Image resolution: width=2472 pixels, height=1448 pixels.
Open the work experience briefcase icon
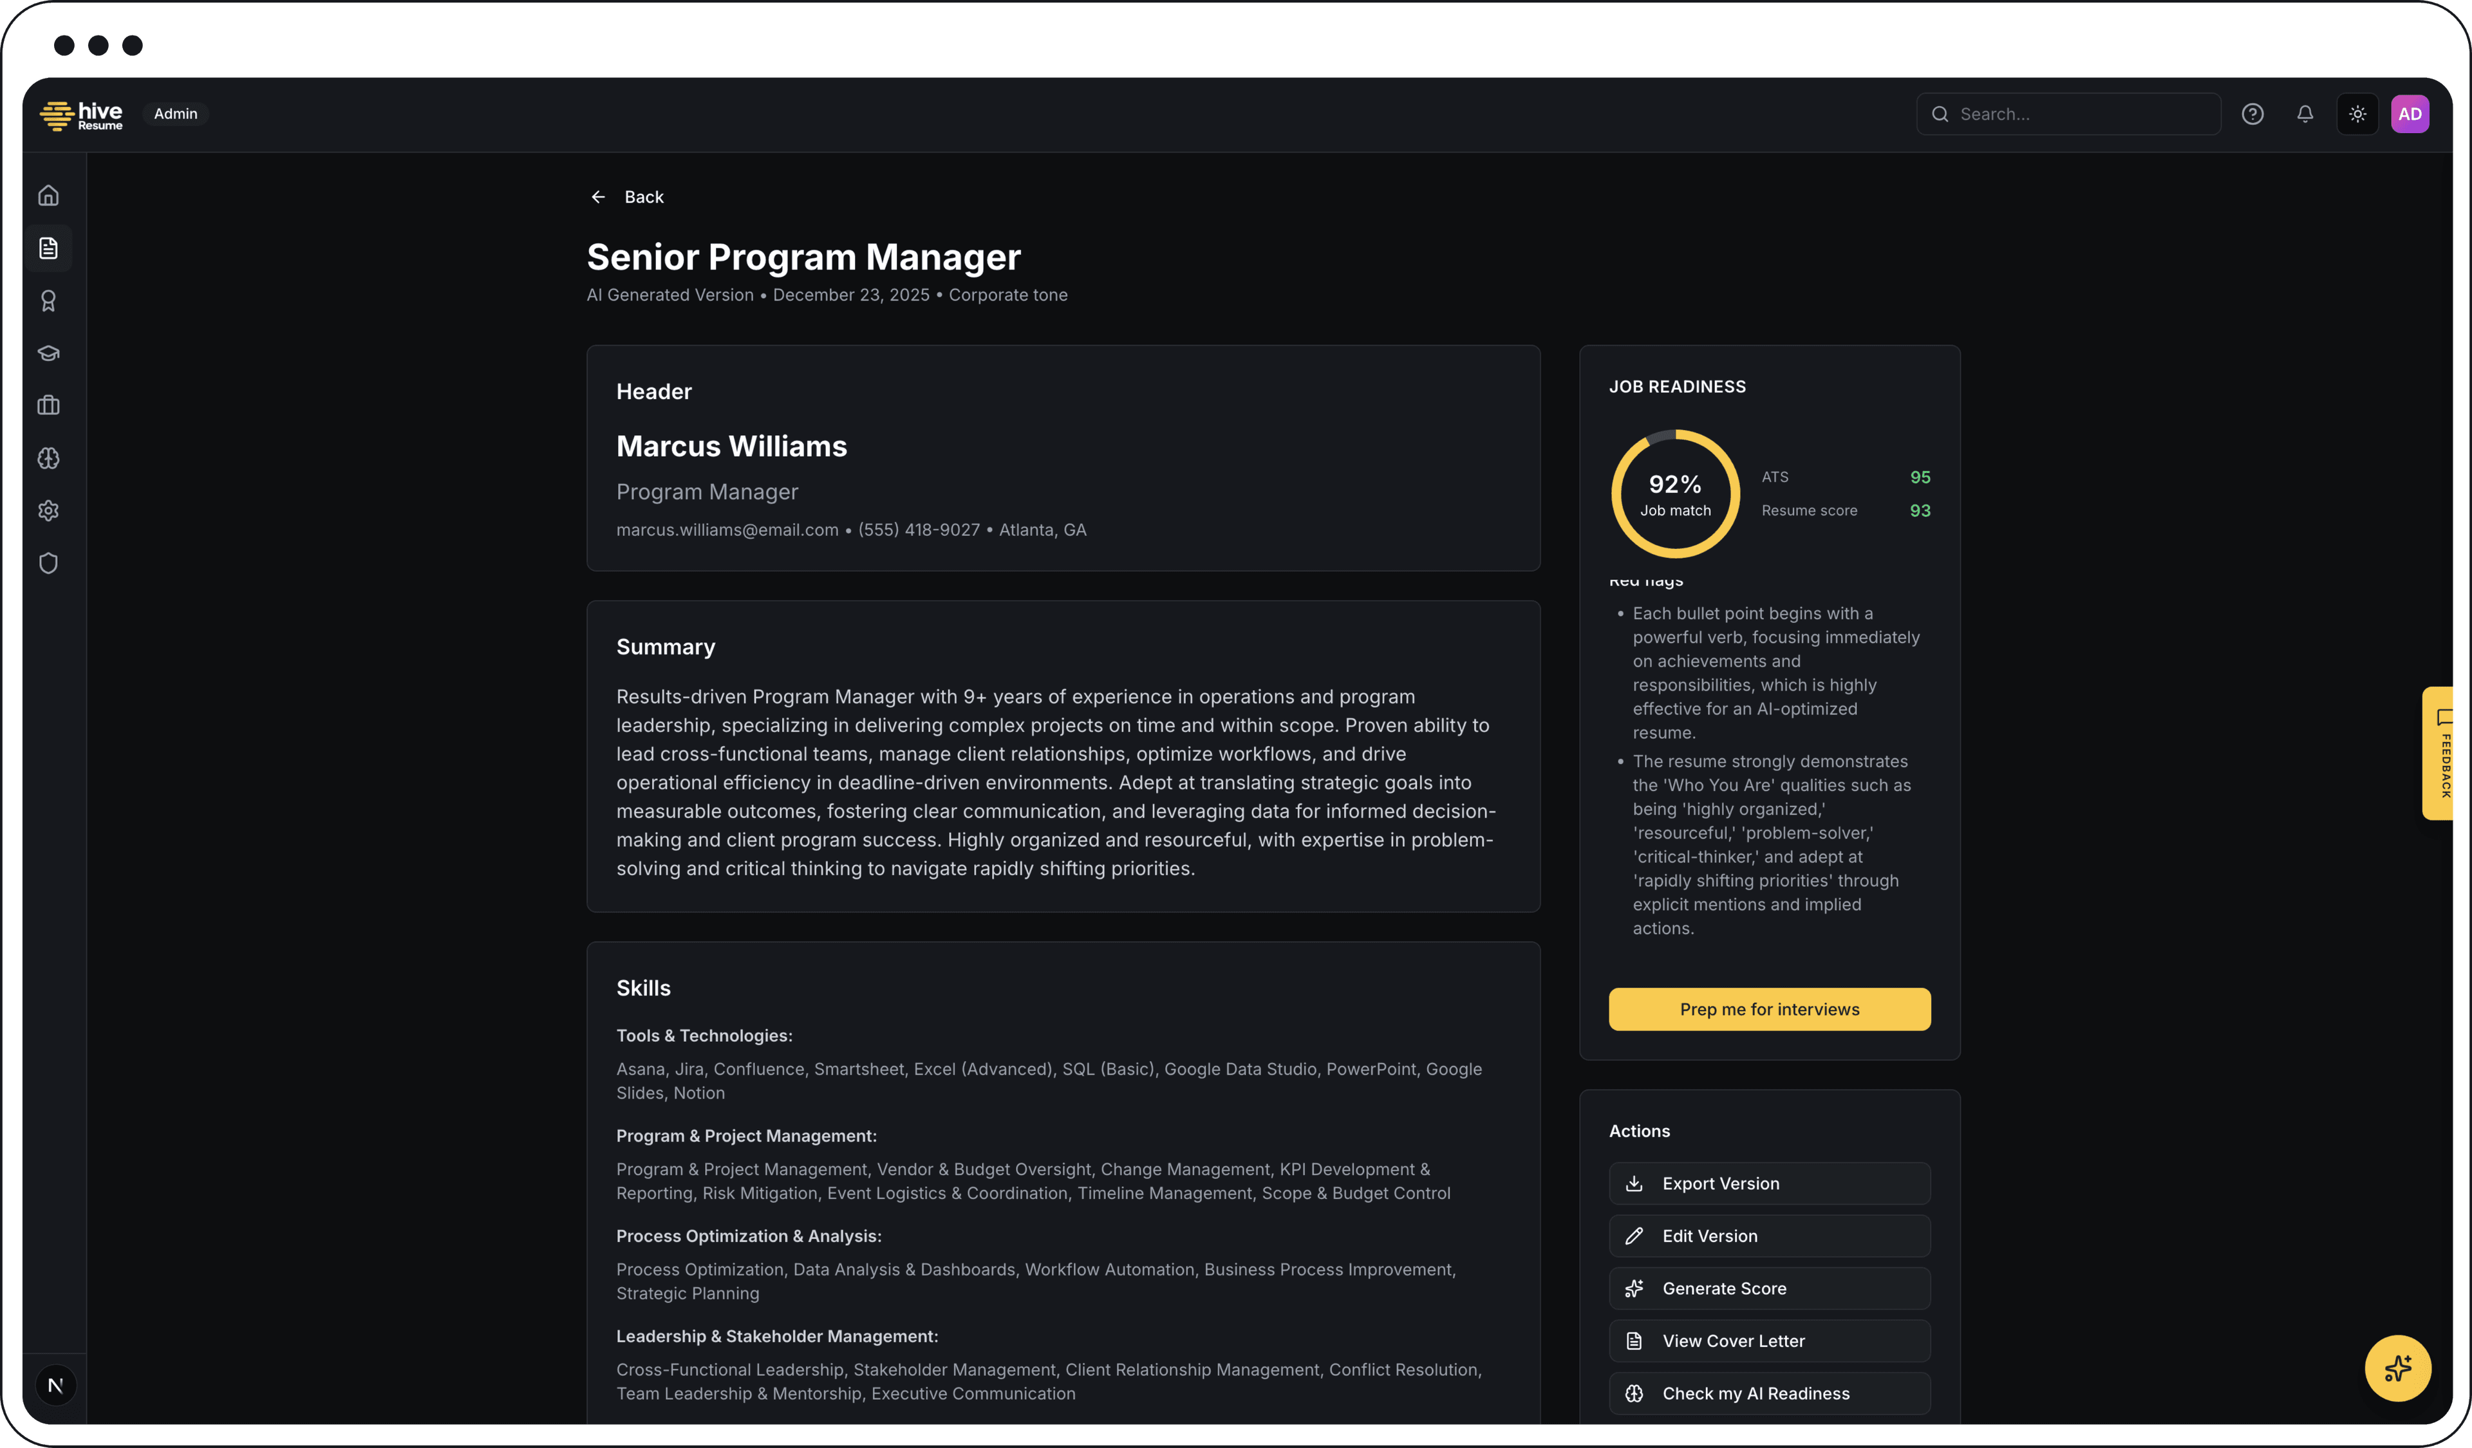pos(48,405)
